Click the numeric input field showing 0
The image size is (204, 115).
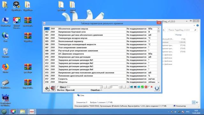[114, 87]
